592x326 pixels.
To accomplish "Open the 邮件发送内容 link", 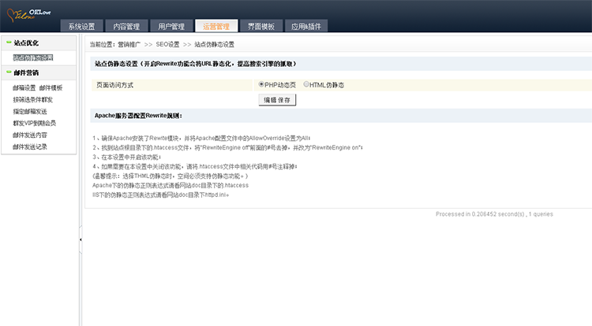I will (x=30, y=135).
